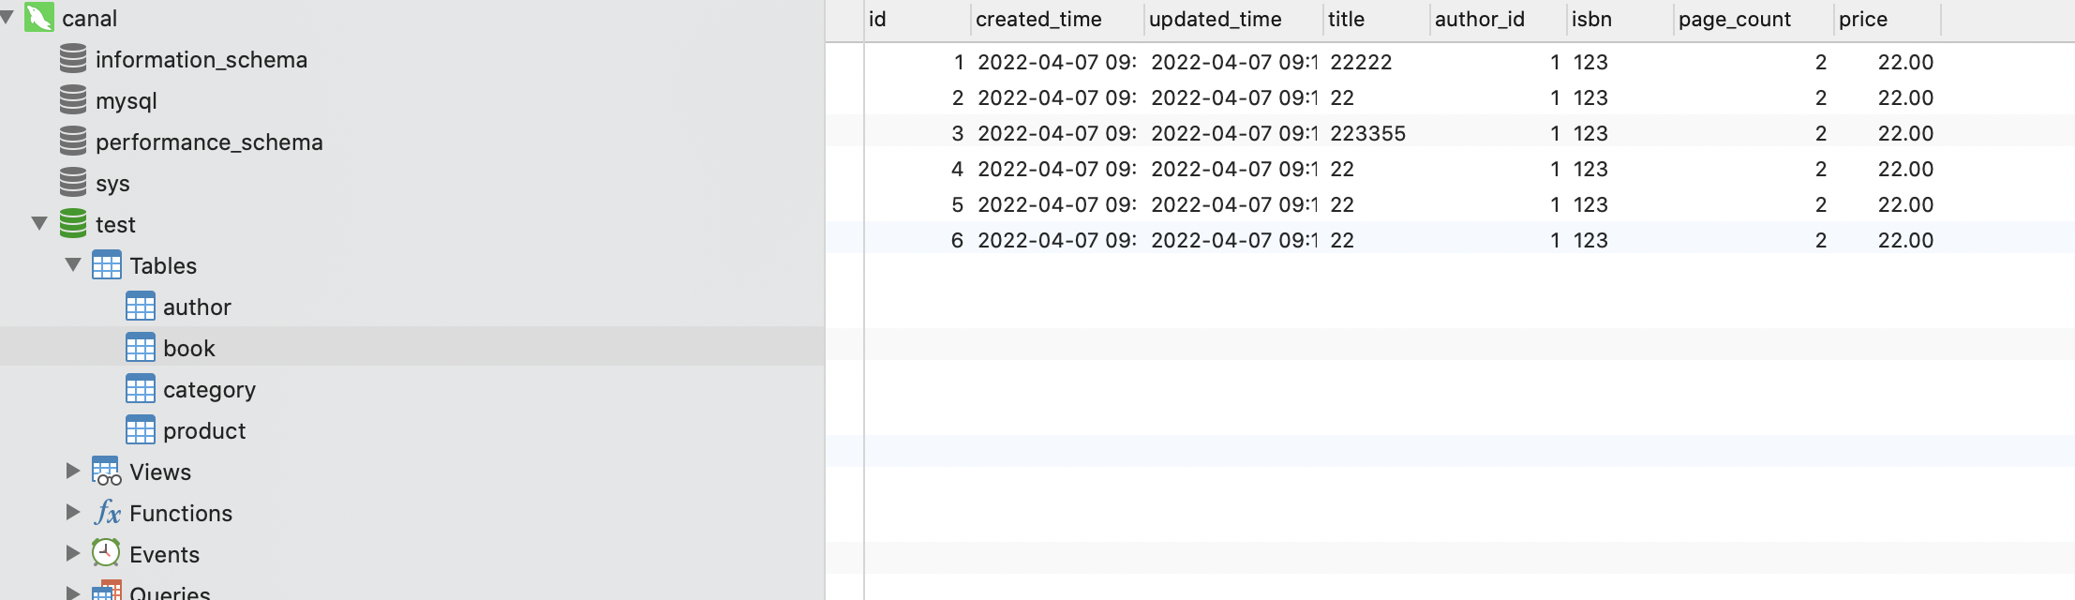Click the author table icon
The image size is (2075, 600).
pos(141,307)
